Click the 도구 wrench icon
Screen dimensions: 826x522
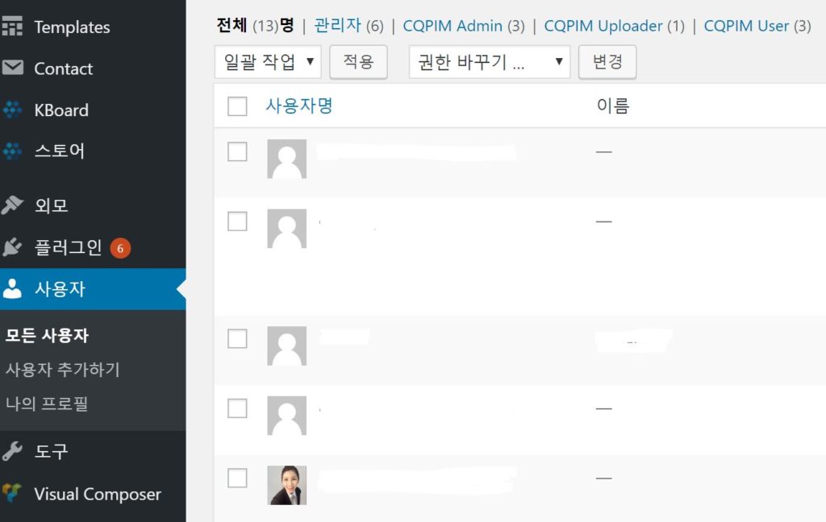coord(12,452)
